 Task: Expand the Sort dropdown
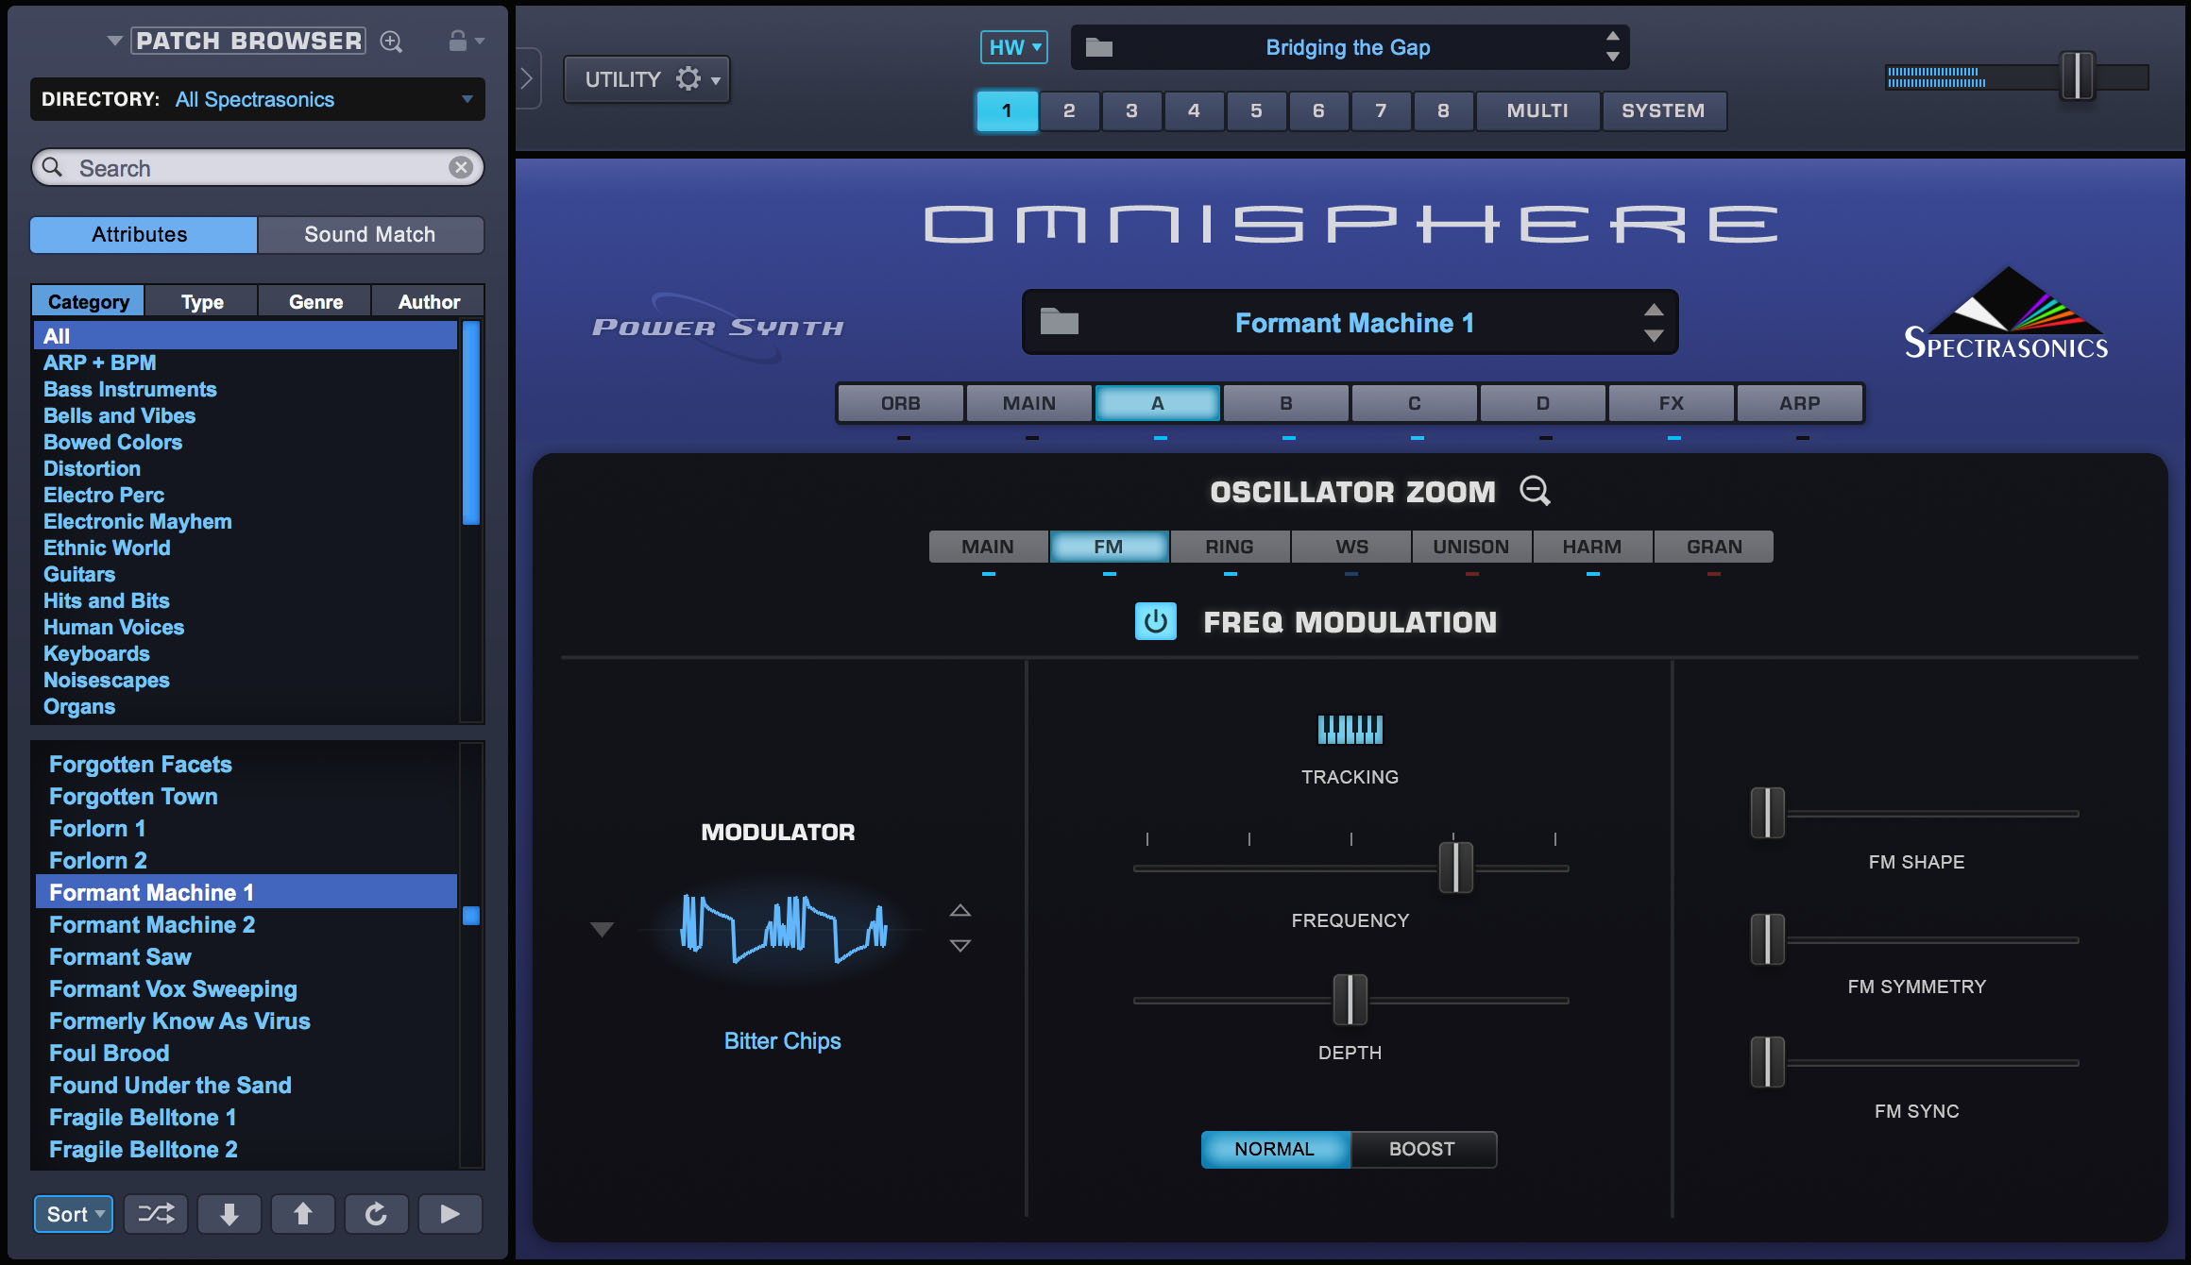pos(74,1214)
